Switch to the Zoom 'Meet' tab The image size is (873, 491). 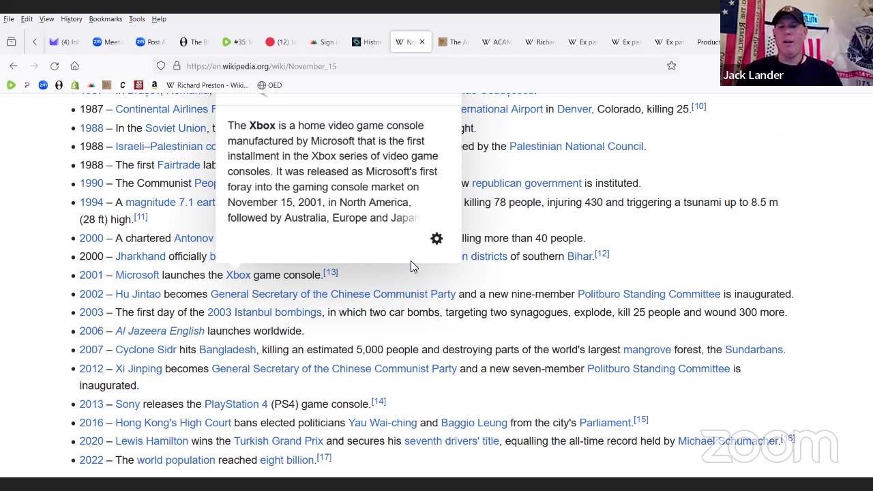107,42
